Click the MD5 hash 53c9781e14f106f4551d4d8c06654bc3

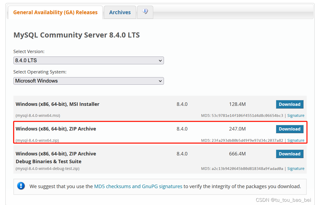coord(247,115)
